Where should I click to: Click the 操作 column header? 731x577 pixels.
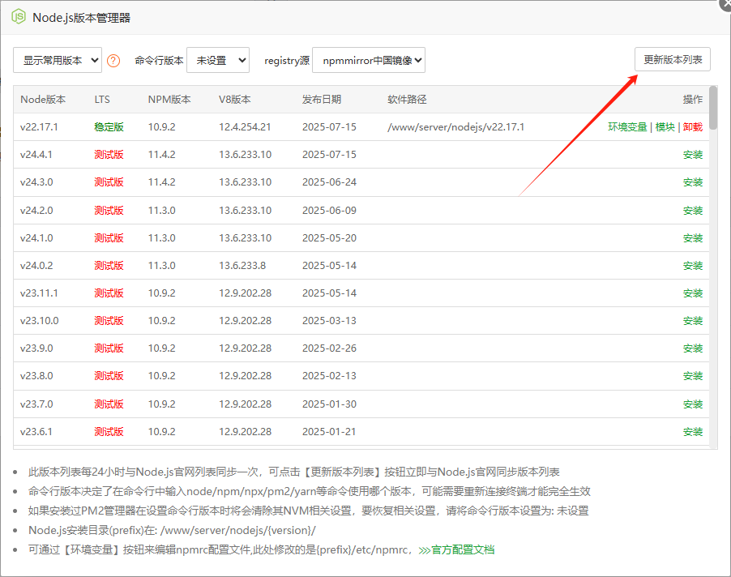click(693, 100)
